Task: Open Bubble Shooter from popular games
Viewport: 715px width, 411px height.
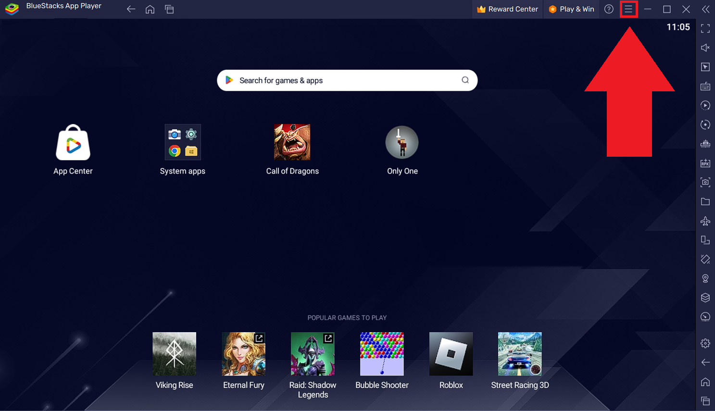Action: 382,361
